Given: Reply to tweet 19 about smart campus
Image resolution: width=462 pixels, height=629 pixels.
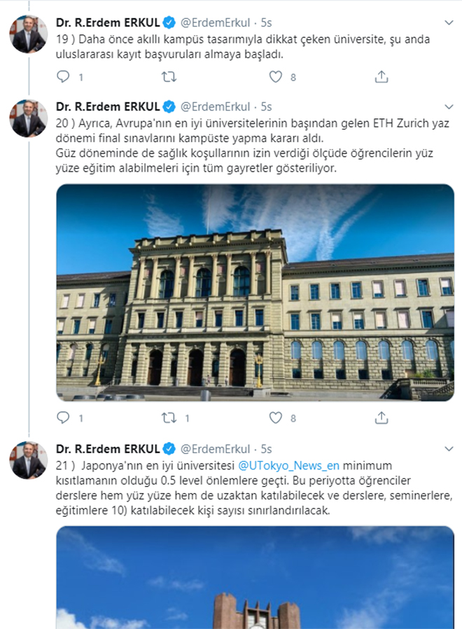Looking at the screenshot, I should click(64, 76).
